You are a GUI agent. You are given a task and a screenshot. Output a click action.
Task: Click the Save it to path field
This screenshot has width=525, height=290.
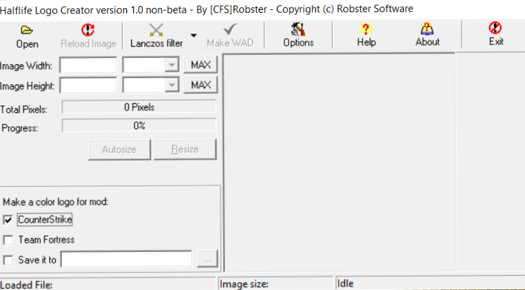126,259
